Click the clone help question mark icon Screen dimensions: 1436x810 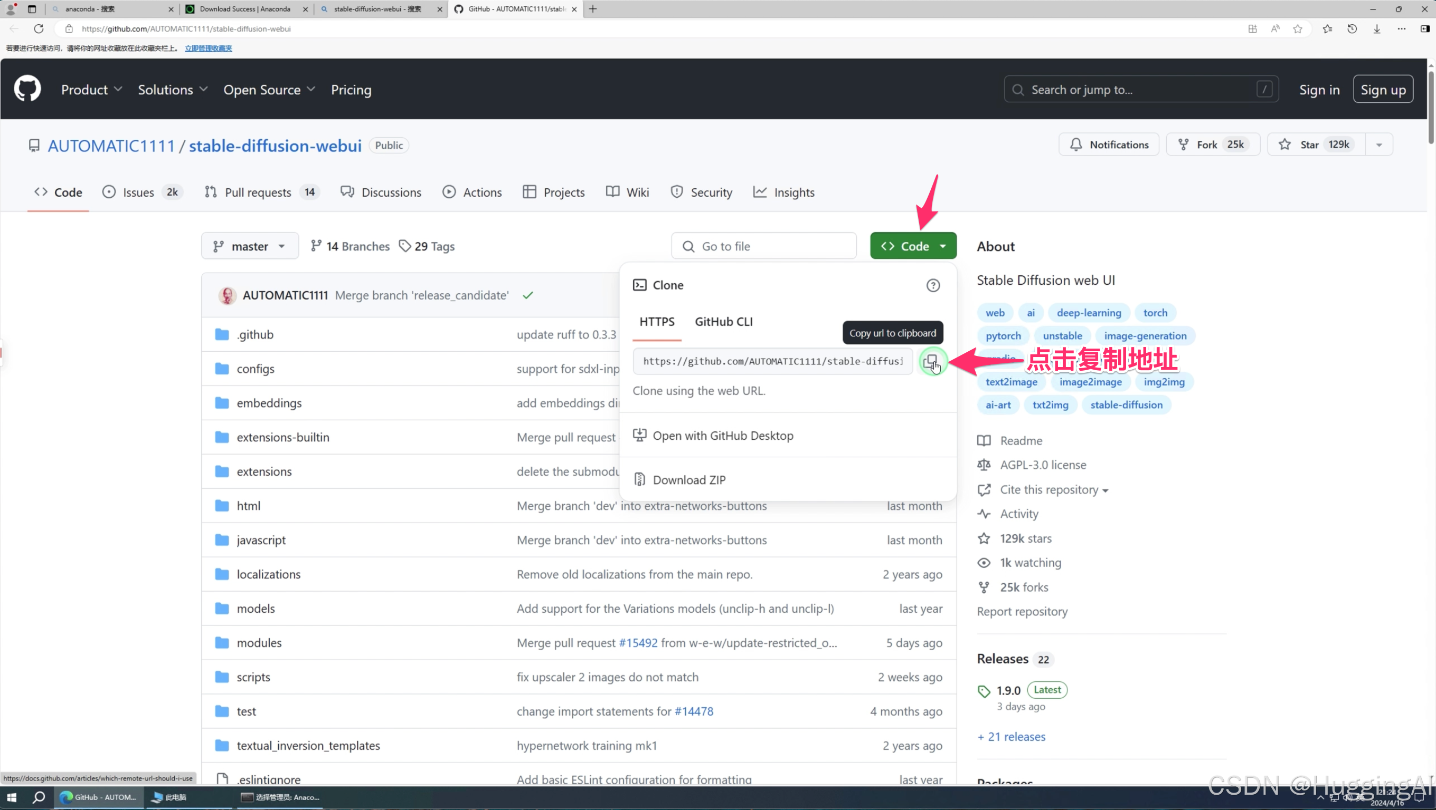click(x=933, y=286)
